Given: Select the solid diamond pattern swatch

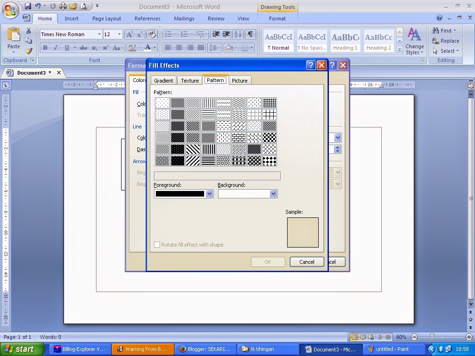Looking at the screenshot, I should coord(270,161).
